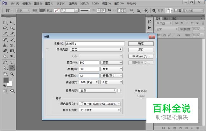Click the link width and height icon

click(109, 10)
